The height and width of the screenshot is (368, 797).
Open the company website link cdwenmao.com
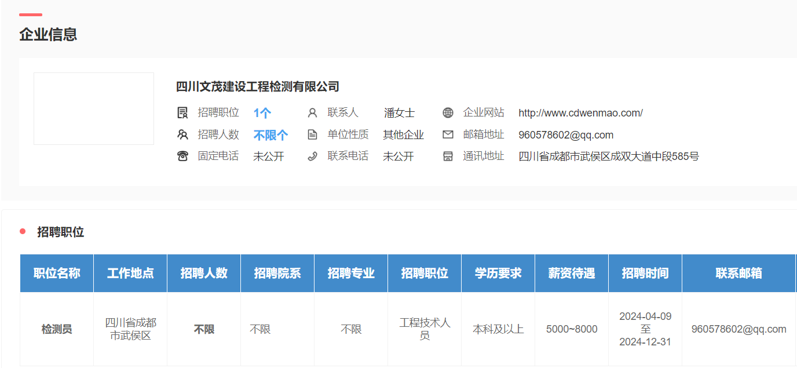click(580, 113)
